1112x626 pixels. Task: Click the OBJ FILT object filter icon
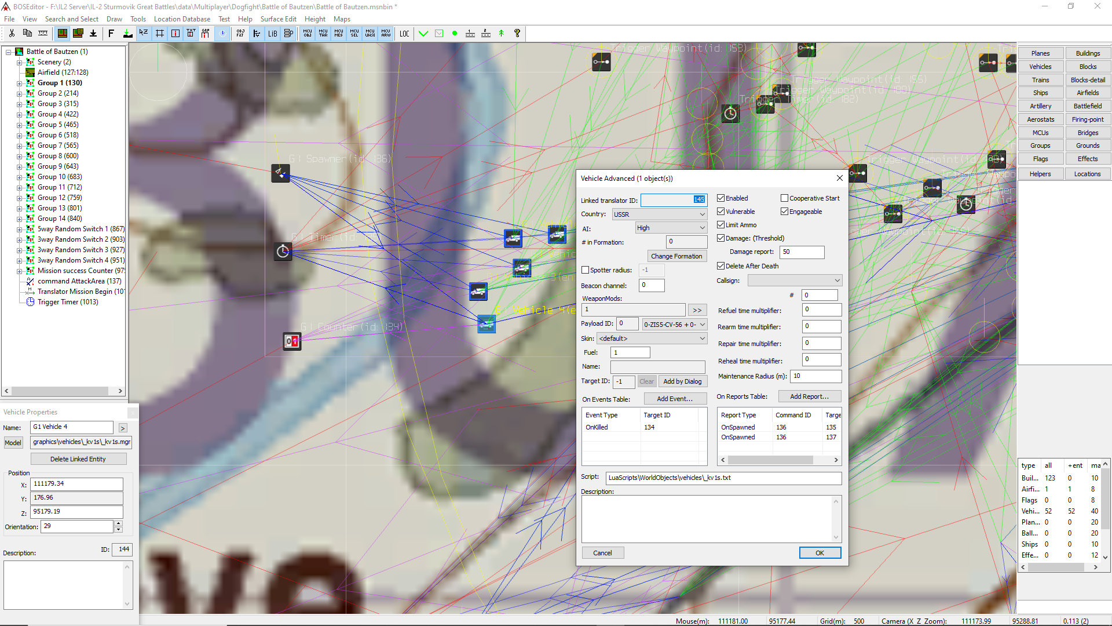240,34
